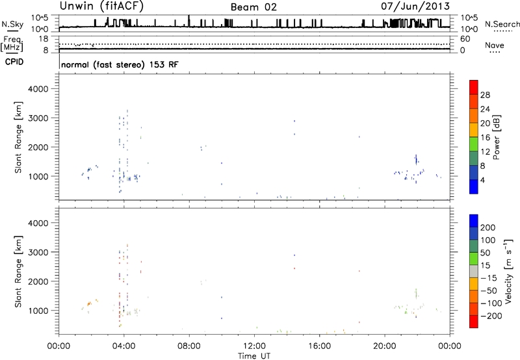Click the "Unwin (fitACF)" radar title
Screen dimensions: 520x360
pos(101,6)
